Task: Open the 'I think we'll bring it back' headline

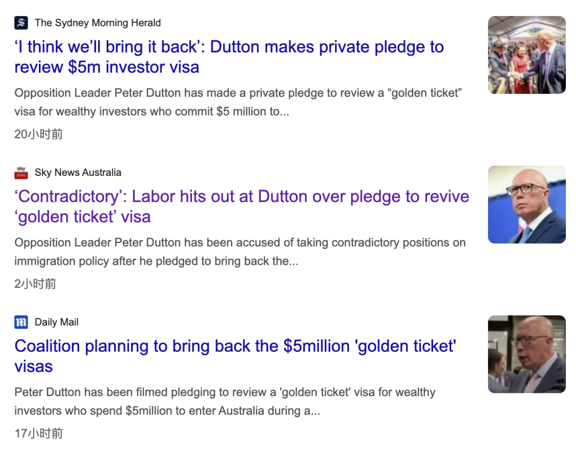Action: click(x=229, y=47)
